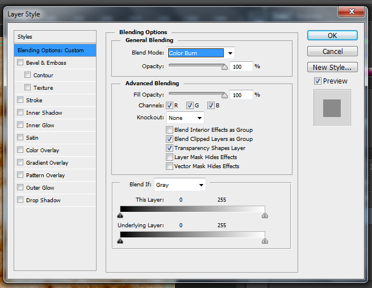Image resolution: width=372 pixels, height=288 pixels.
Task: Open the Stroke settings entry
Action: pyautogui.click(x=34, y=101)
